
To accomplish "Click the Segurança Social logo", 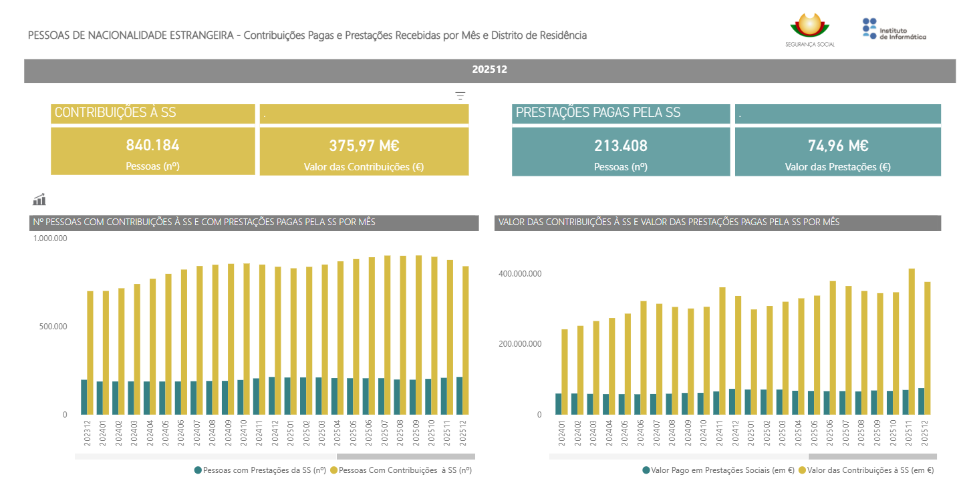I will [810, 30].
